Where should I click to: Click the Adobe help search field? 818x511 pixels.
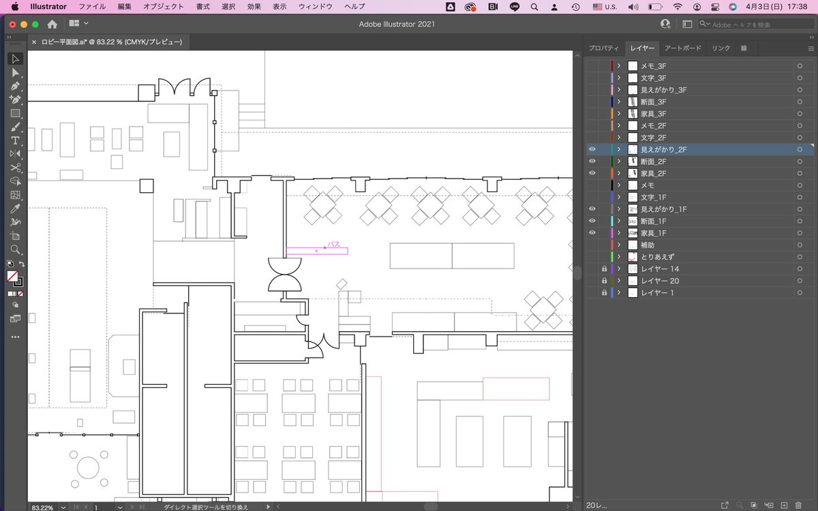(755, 24)
